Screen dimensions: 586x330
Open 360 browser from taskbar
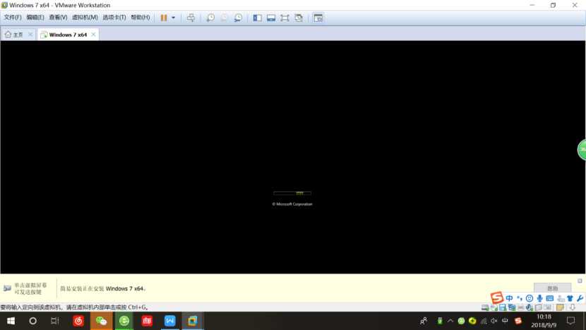(x=124, y=321)
